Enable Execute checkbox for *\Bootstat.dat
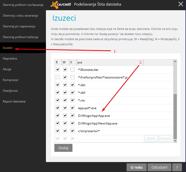Viewport: 186px width, 172px height. pyautogui.click(x=72, y=70)
